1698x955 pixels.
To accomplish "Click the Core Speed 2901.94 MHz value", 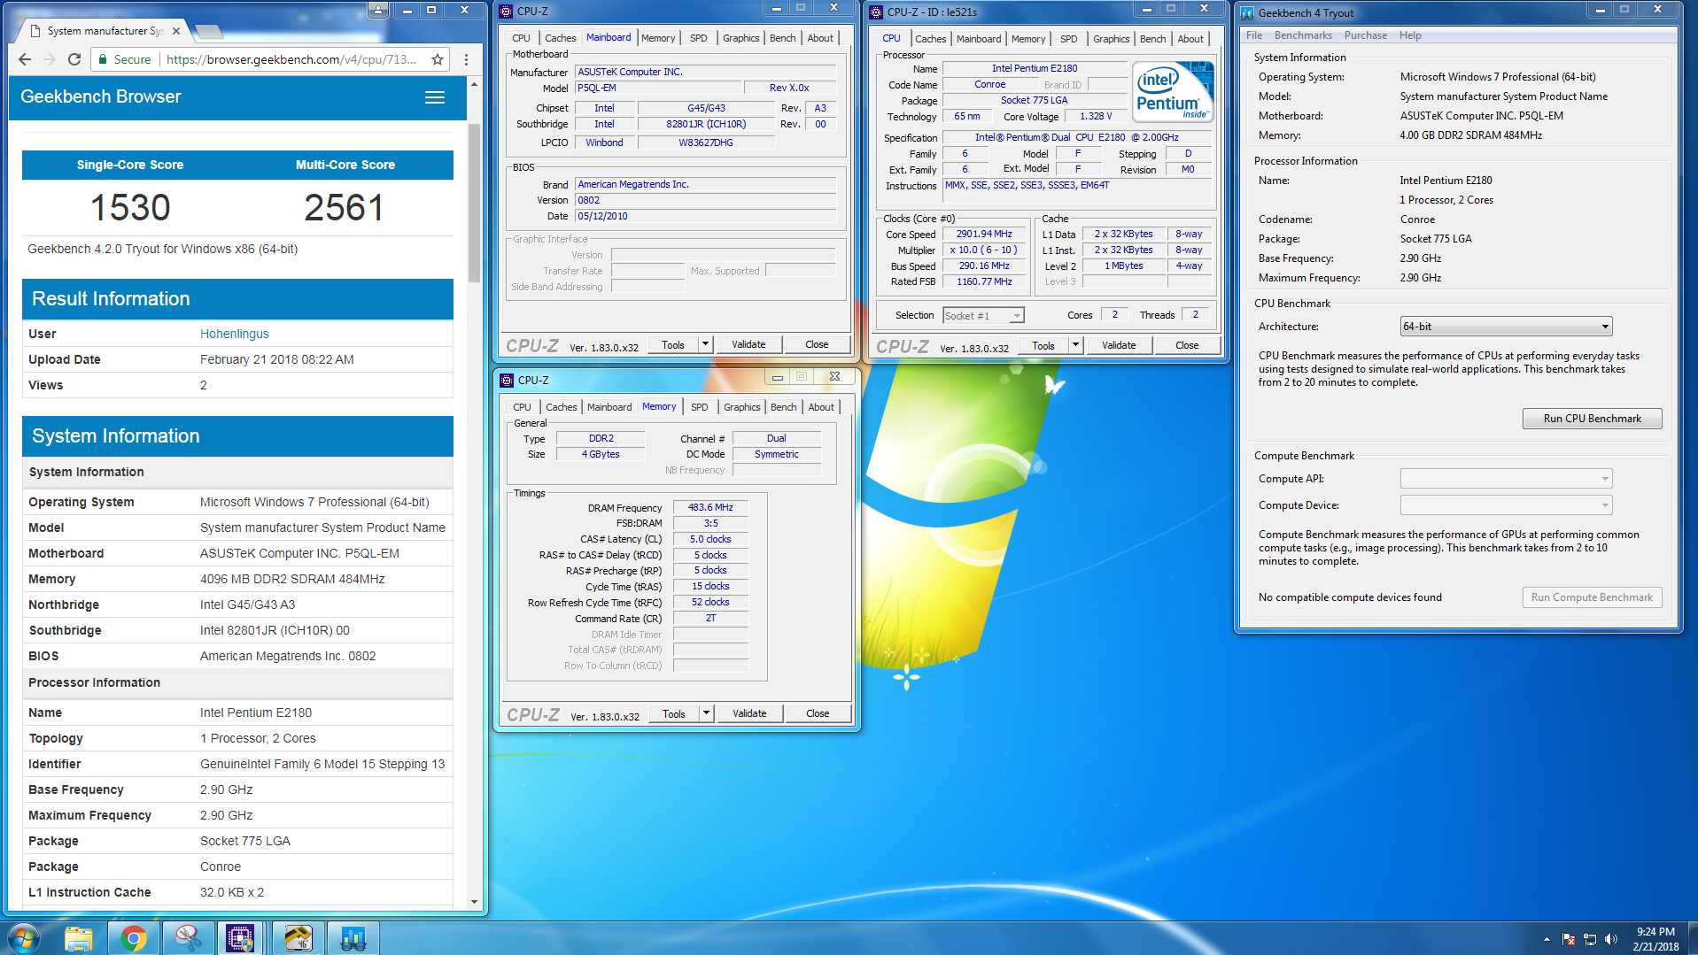I will point(984,235).
